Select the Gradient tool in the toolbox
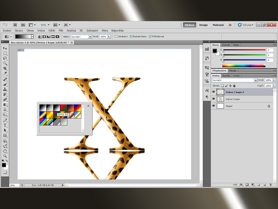 (5, 105)
